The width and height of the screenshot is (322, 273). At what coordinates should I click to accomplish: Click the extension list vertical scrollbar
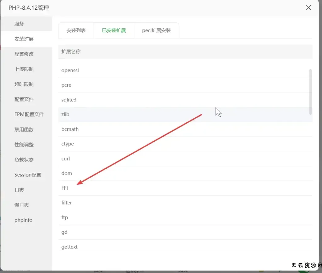[x=311, y=92]
